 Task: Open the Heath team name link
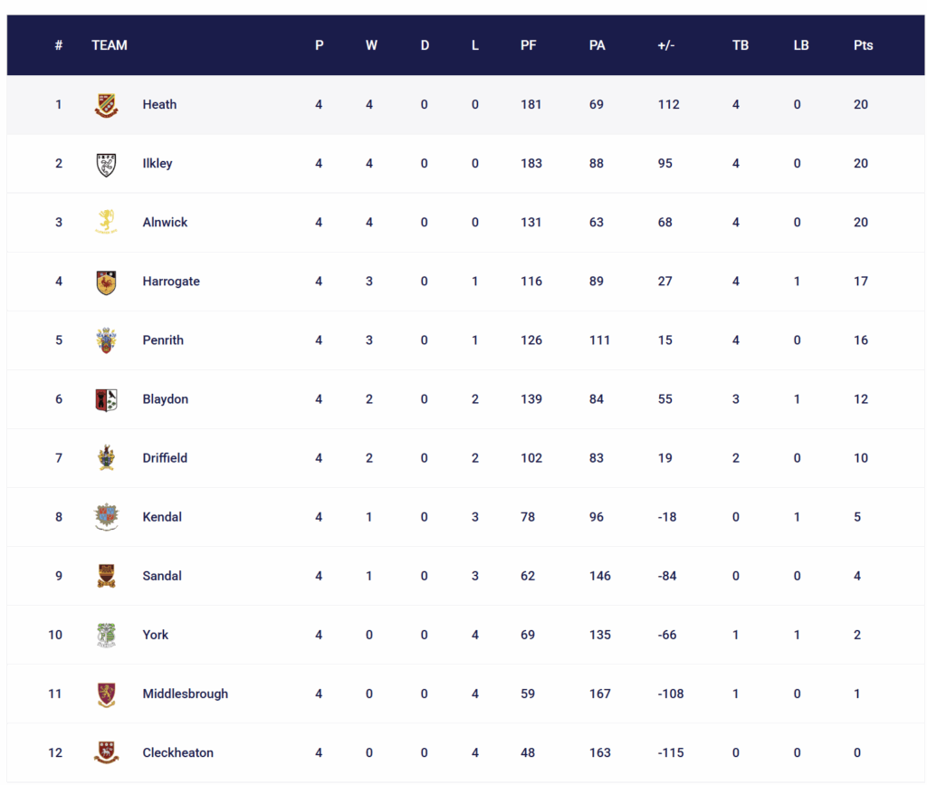click(159, 104)
